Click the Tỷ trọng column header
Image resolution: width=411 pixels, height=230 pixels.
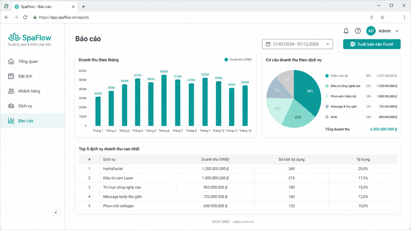[x=363, y=159]
